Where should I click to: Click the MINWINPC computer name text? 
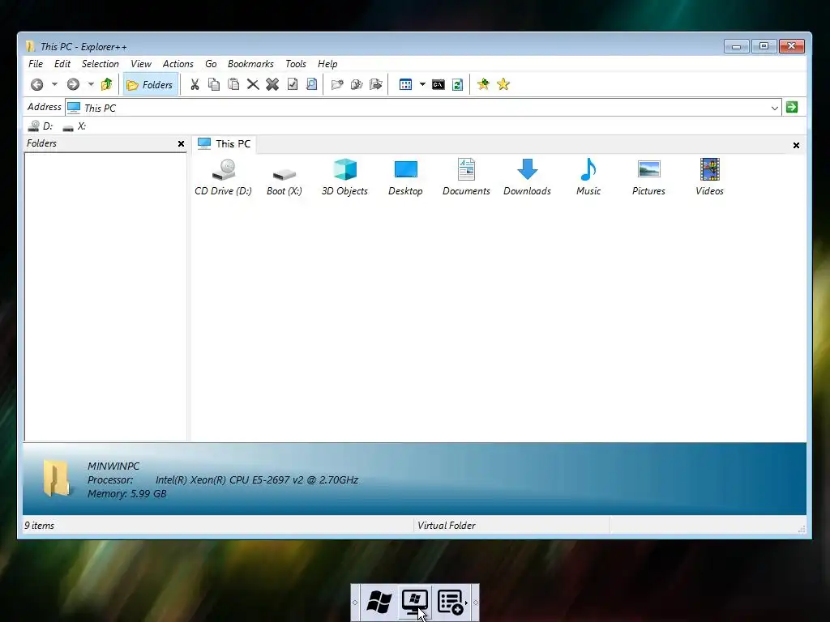(113, 466)
